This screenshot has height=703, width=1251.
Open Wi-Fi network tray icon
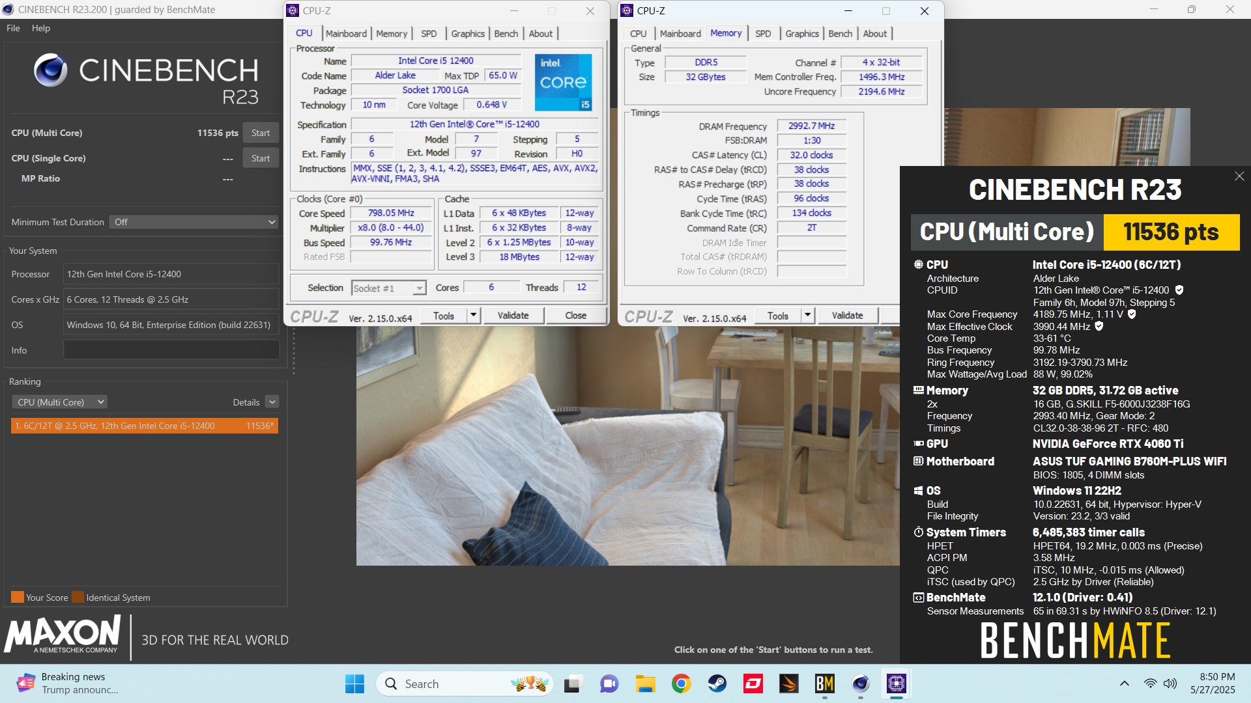click(x=1150, y=683)
